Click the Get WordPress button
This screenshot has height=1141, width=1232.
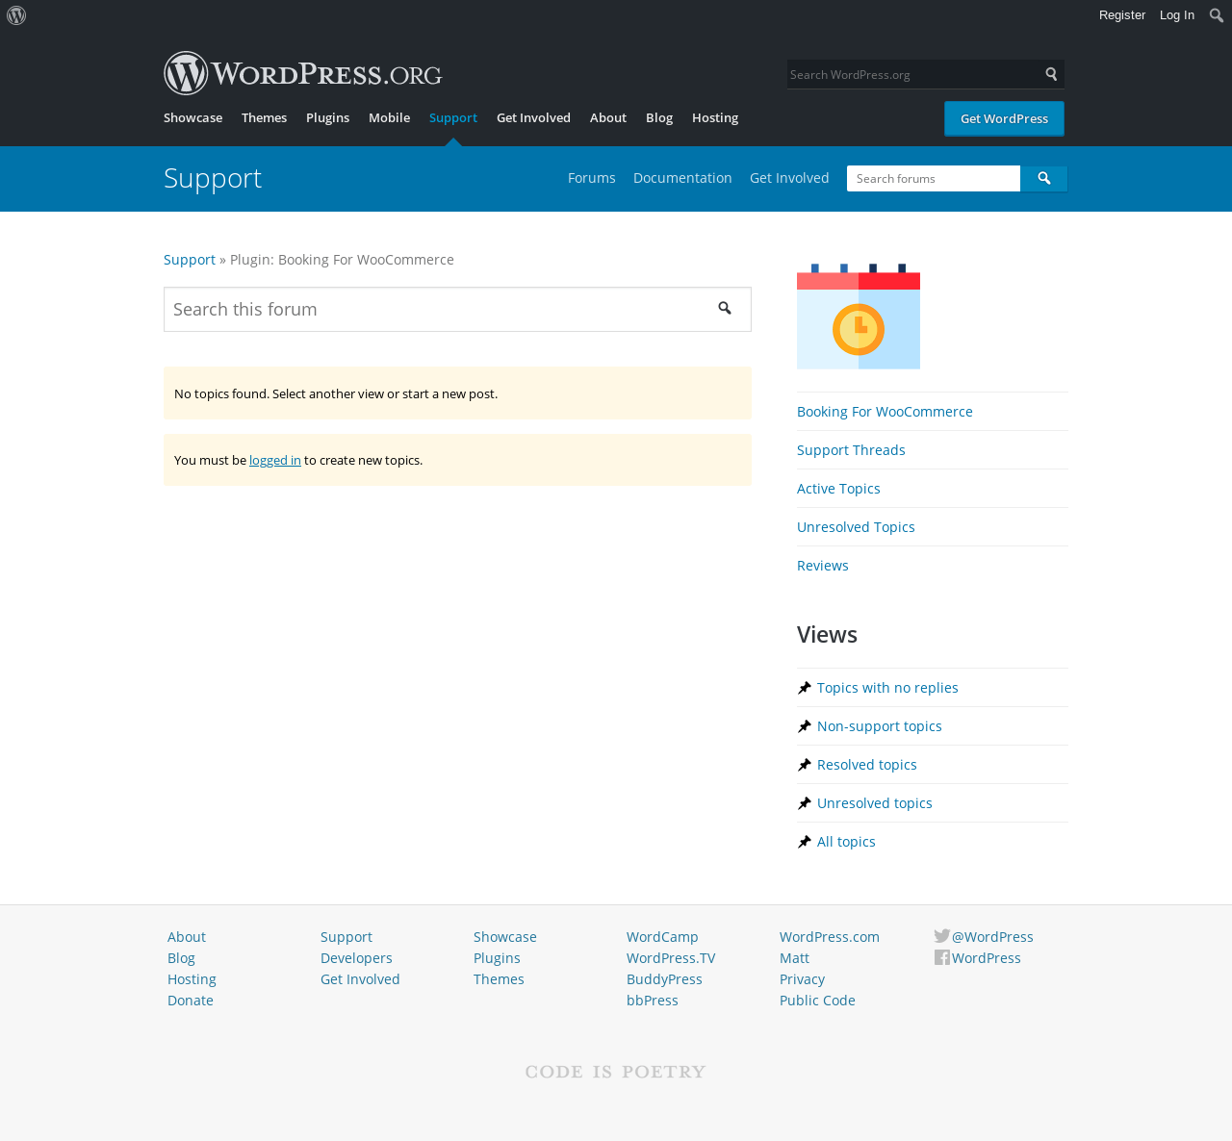coord(1004,118)
